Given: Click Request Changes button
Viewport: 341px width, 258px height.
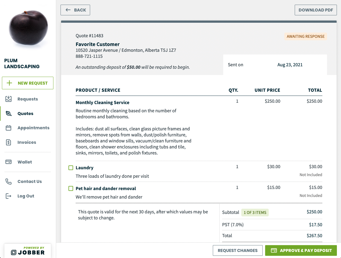Looking at the screenshot, I should coord(238,250).
